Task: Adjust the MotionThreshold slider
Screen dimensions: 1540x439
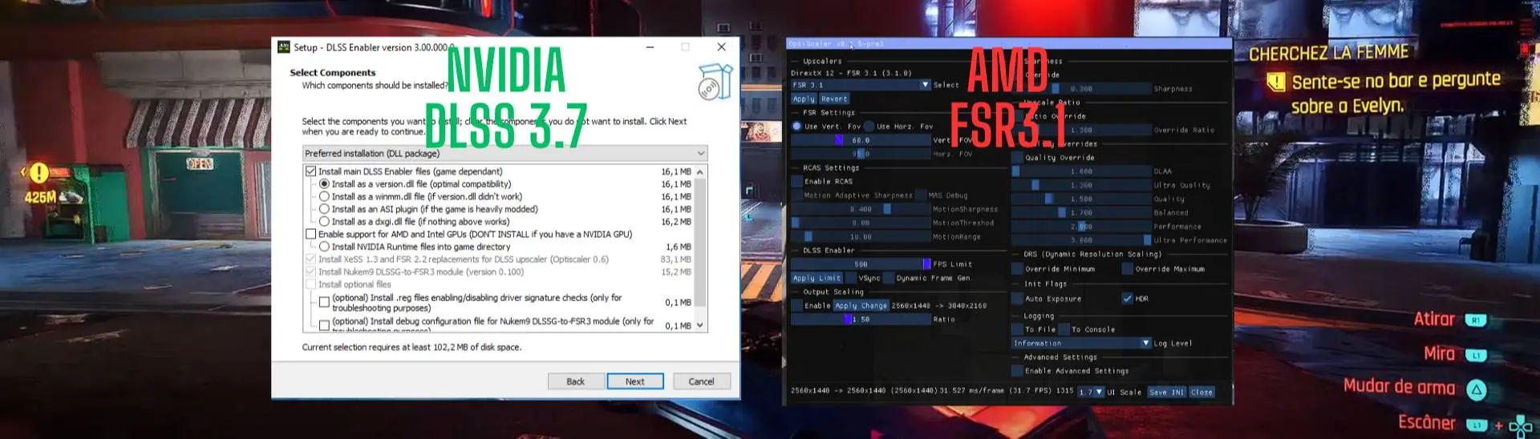Action: 861,224
